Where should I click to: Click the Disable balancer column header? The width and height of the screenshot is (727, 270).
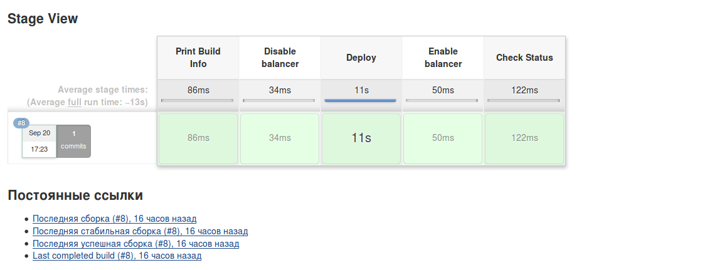pyautogui.click(x=280, y=58)
